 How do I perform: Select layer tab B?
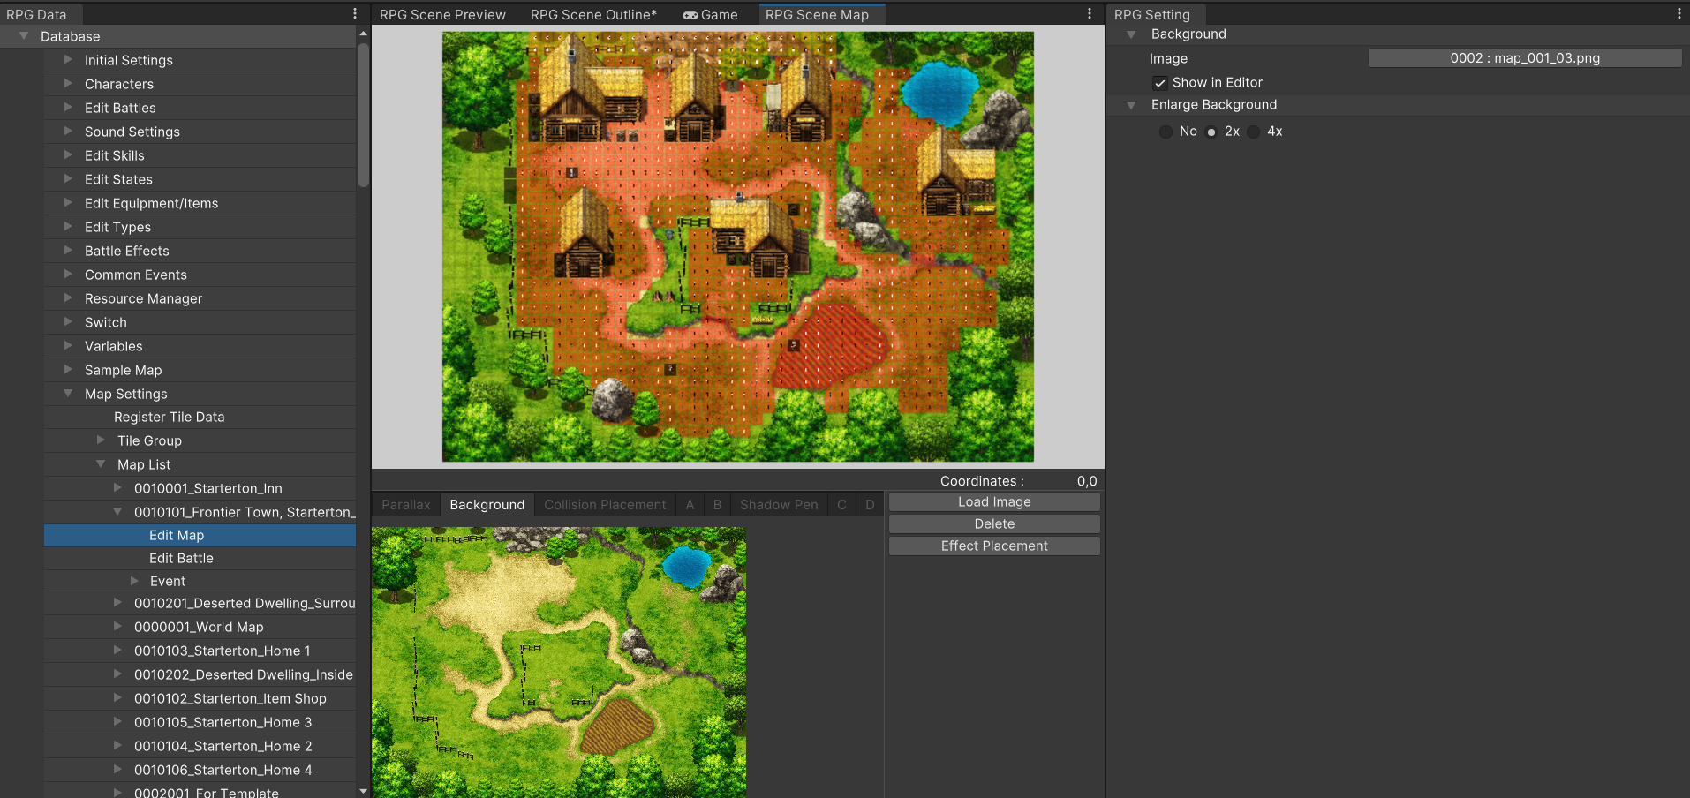[717, 505]
